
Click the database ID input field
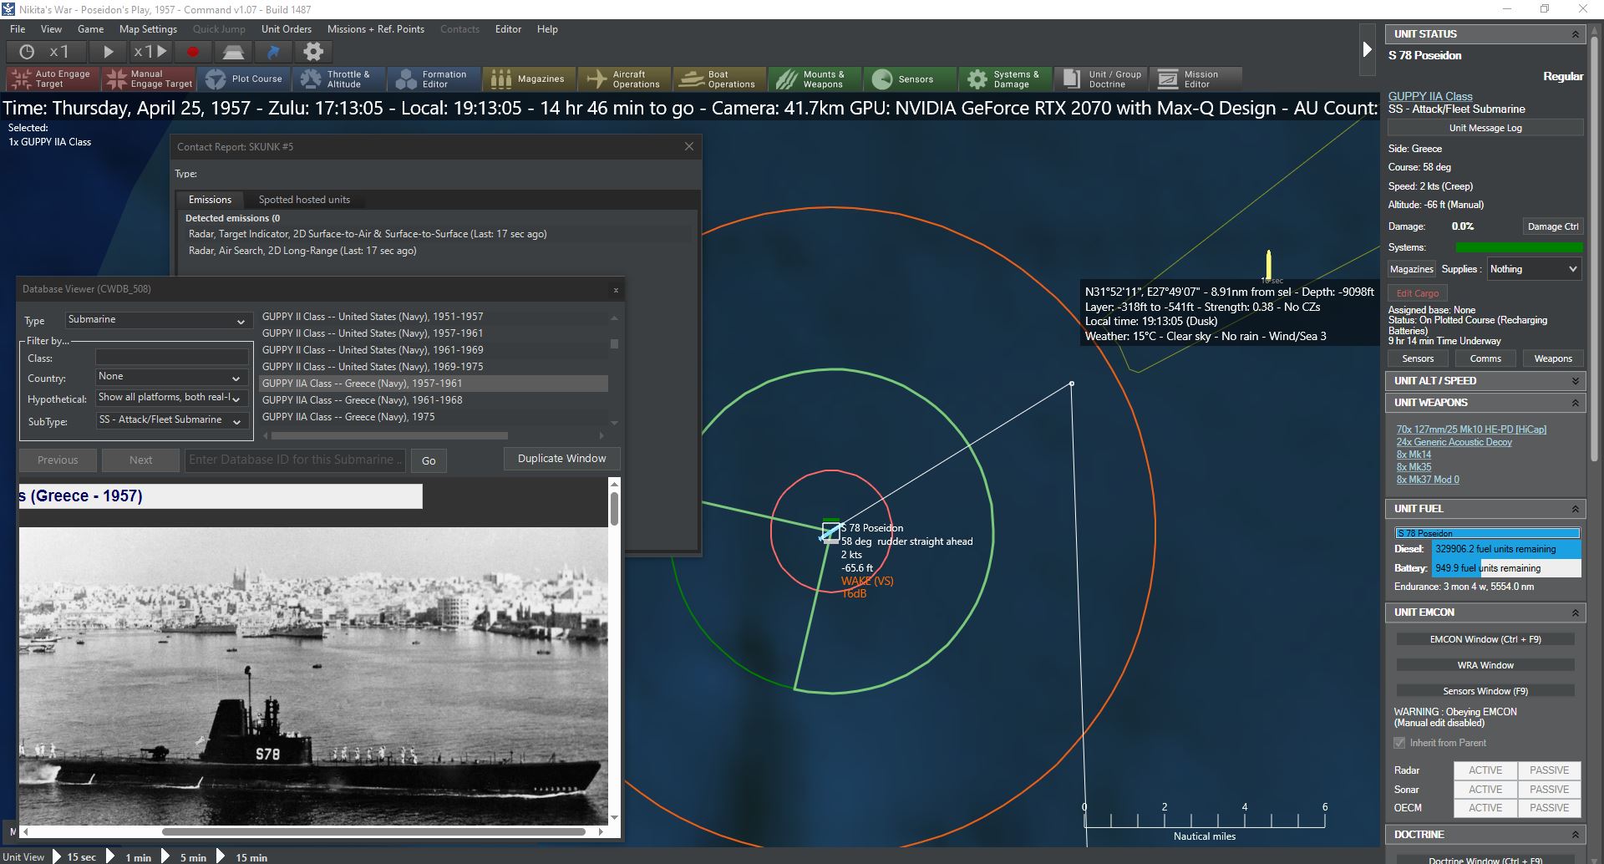point(294,460)
